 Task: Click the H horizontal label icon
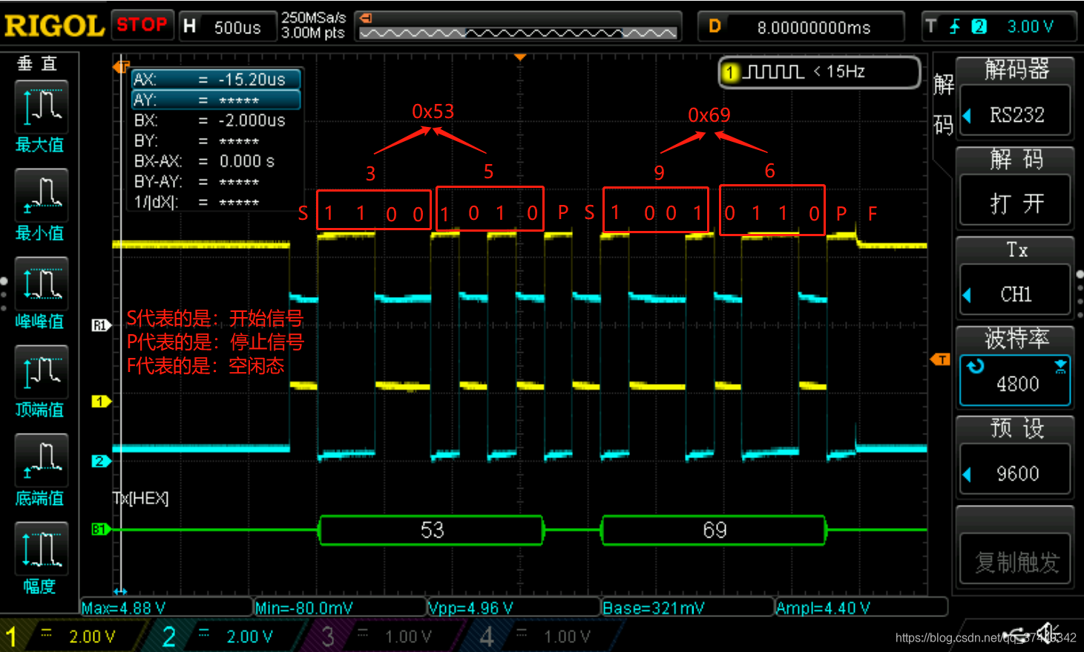[190, 26]
